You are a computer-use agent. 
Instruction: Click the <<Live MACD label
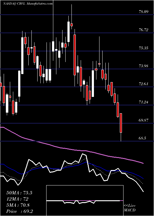pos(130,208)
